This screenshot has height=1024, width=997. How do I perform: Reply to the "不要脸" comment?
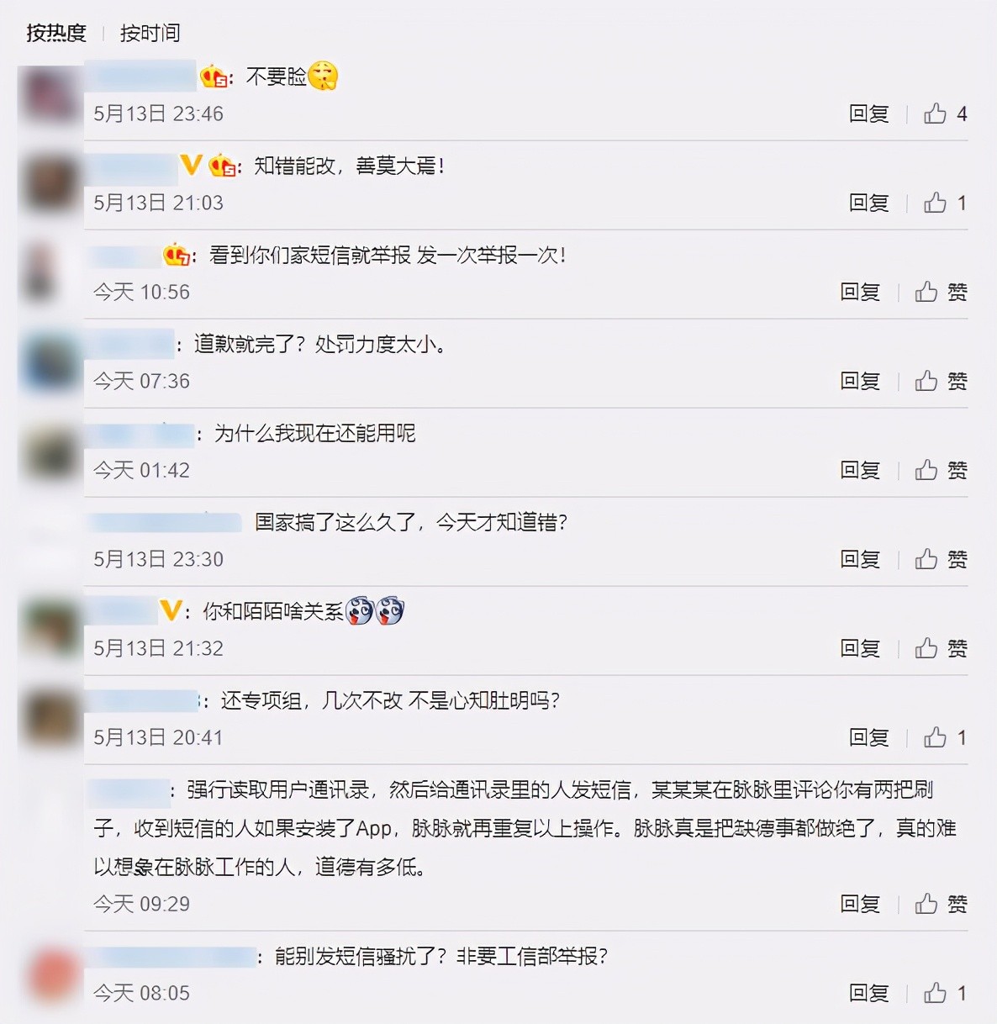click(869, 113)
